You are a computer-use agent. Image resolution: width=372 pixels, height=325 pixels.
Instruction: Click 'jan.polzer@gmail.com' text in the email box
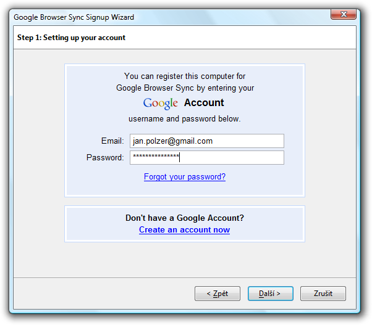click(173, 141)
